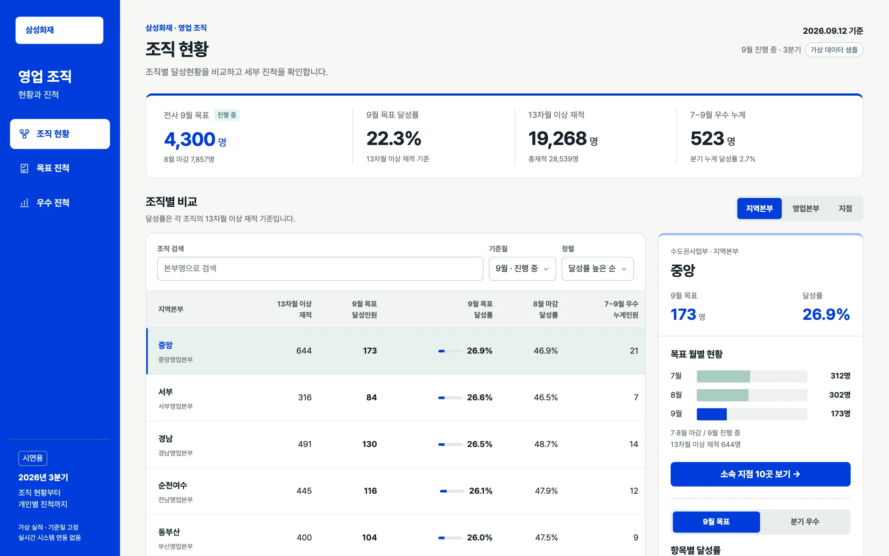This screenshot has height=556, width=889.
Task: Click the 7~9월 우수 누계인원 header
Action: click(621, 309)
